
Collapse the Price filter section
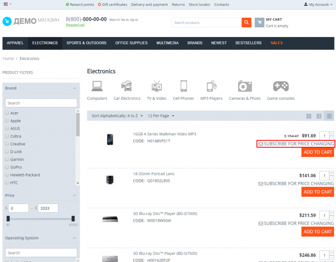pos(74,195)
